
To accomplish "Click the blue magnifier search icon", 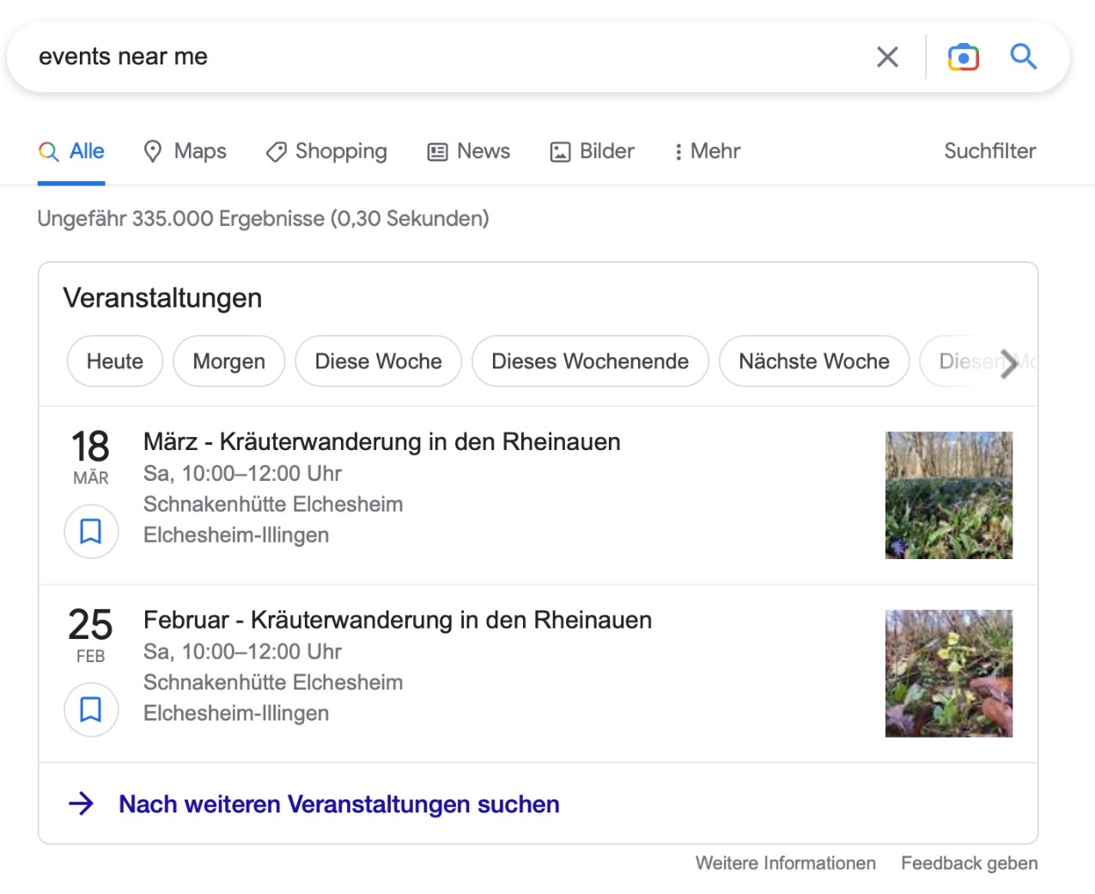I will coord(1023,57).
